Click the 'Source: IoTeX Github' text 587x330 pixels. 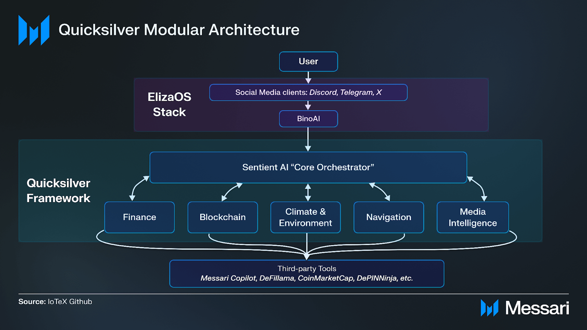click(55, 302)
